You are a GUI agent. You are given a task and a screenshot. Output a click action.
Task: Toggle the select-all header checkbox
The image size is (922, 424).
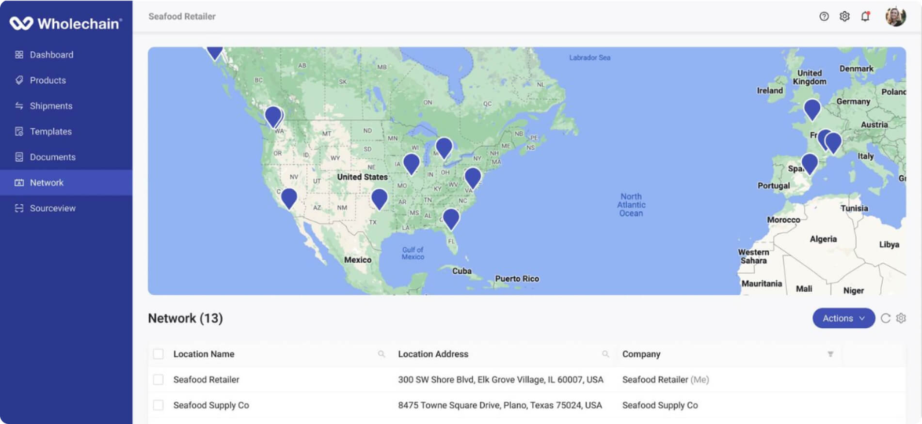click(158, 354)
